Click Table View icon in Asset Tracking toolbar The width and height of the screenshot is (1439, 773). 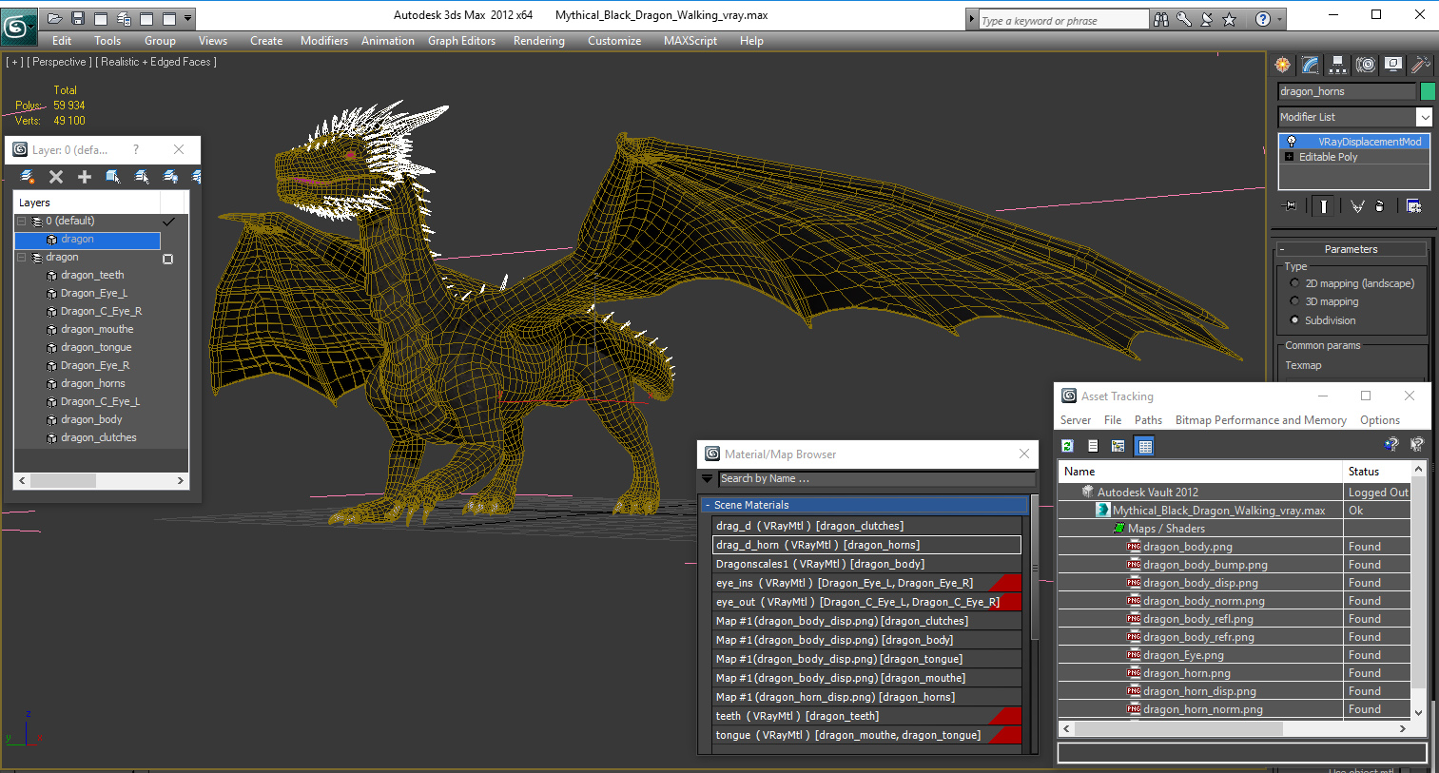1145,446
